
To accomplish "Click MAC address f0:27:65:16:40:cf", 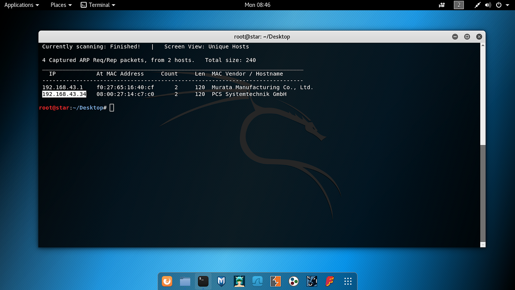I will [125, 87].
